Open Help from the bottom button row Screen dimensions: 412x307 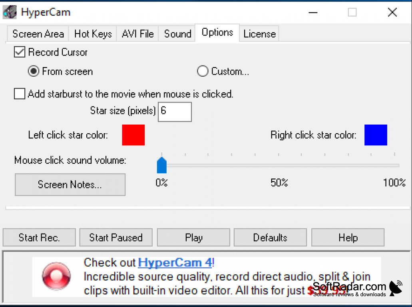(348, 238)
